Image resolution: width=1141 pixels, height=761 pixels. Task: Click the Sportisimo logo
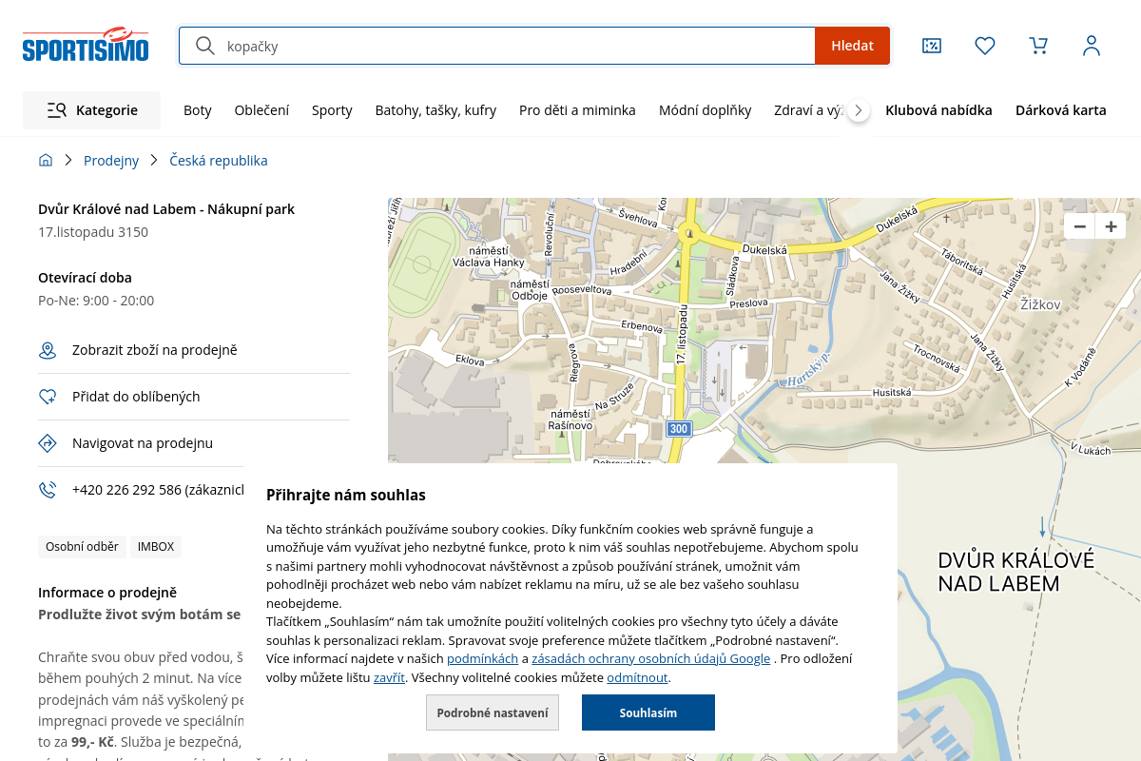pos(86,45)
